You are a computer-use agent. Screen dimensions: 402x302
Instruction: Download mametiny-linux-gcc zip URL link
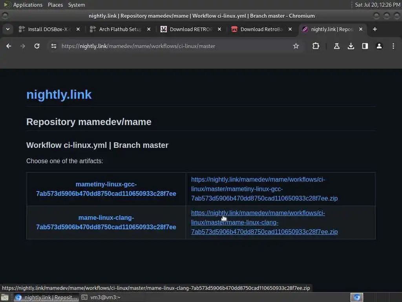point(264,189)
